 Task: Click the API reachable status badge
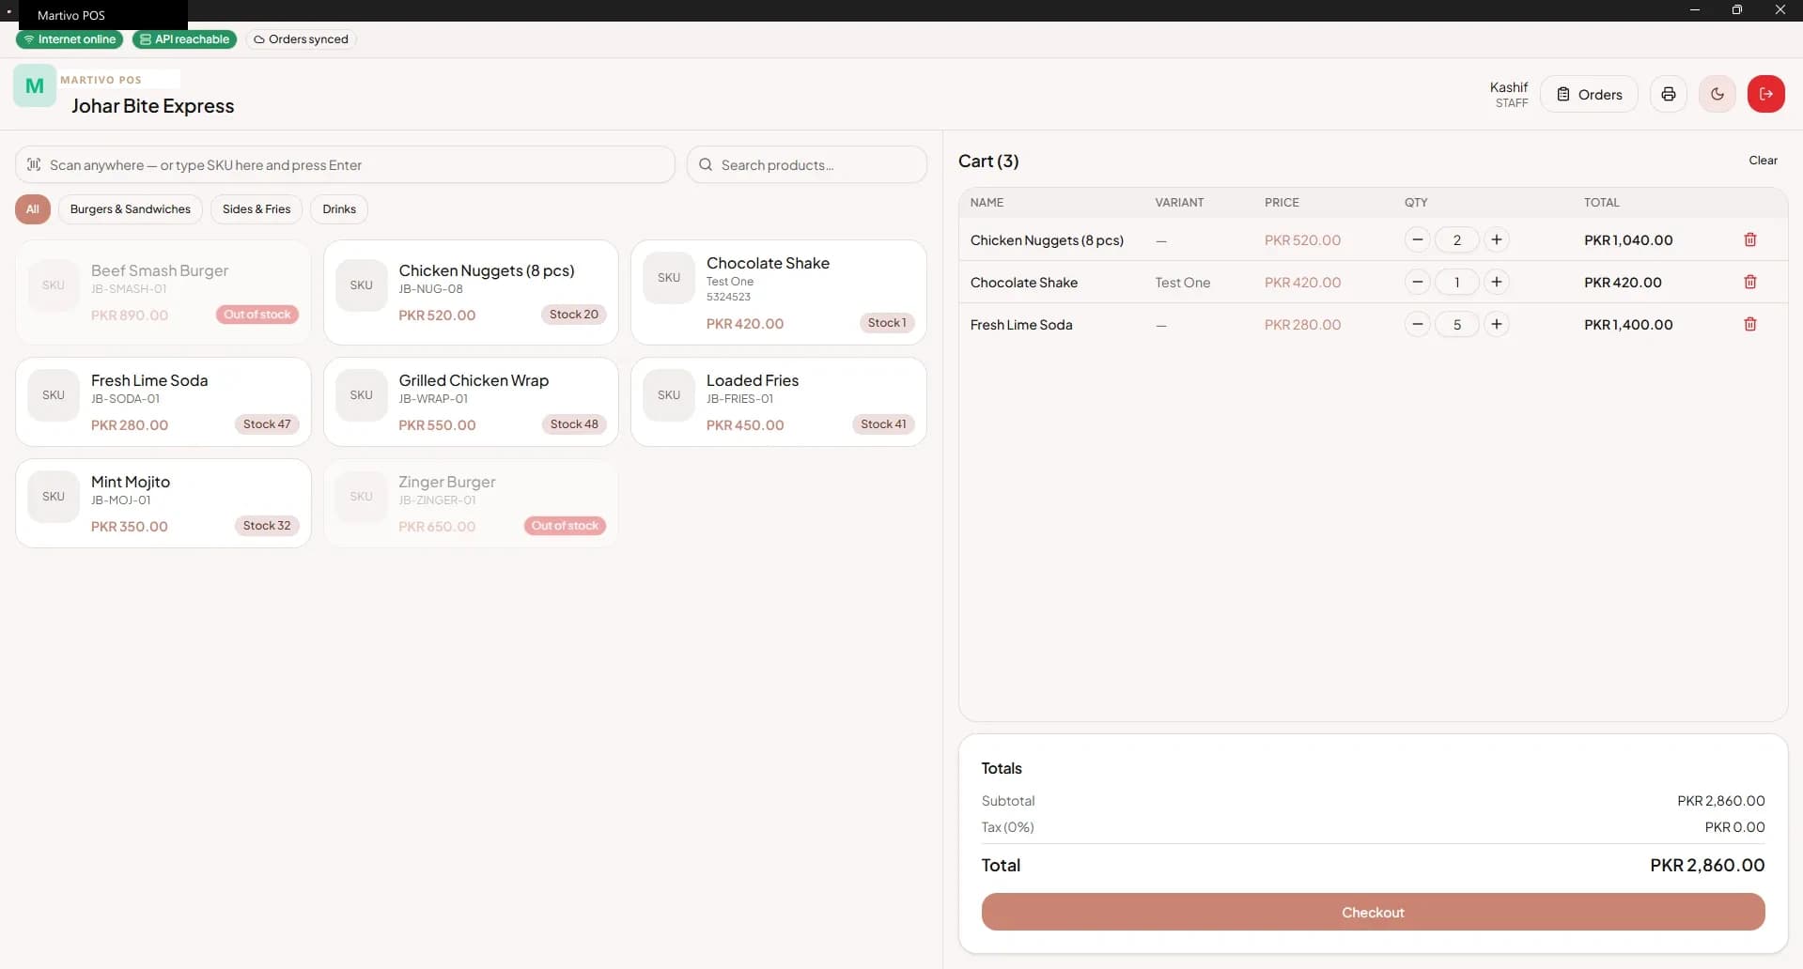[x=184, y=39]
